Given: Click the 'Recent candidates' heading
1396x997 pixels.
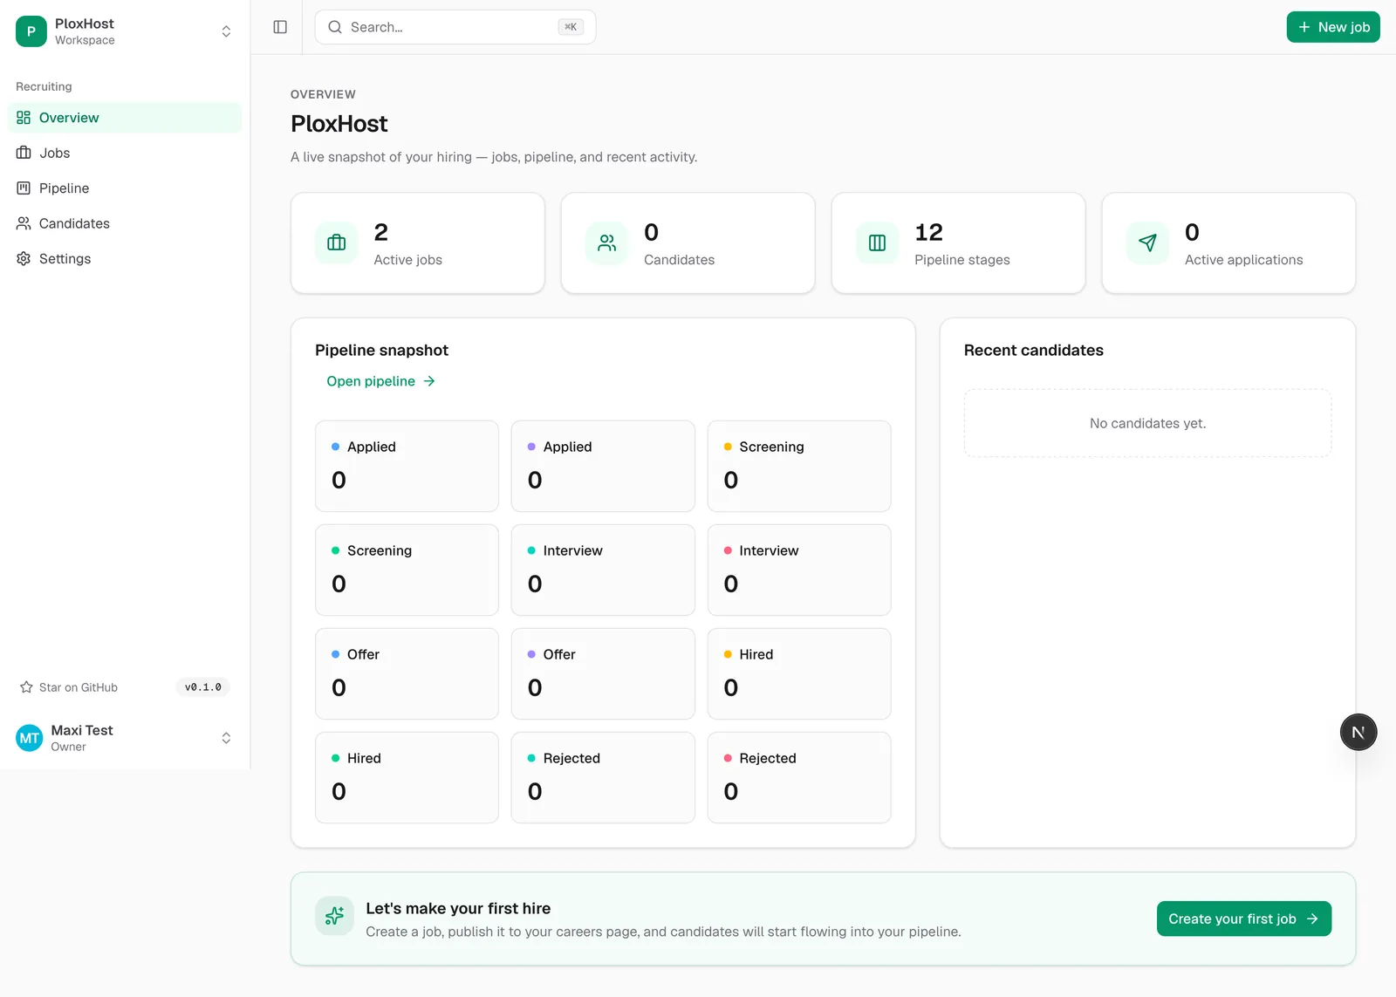Looking at the screenshot, I should click(1034, 350).
